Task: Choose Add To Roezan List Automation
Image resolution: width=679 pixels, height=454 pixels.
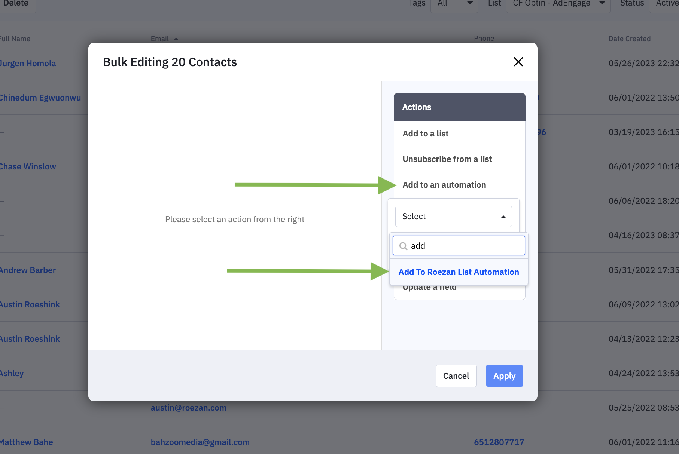Action: 459,272
